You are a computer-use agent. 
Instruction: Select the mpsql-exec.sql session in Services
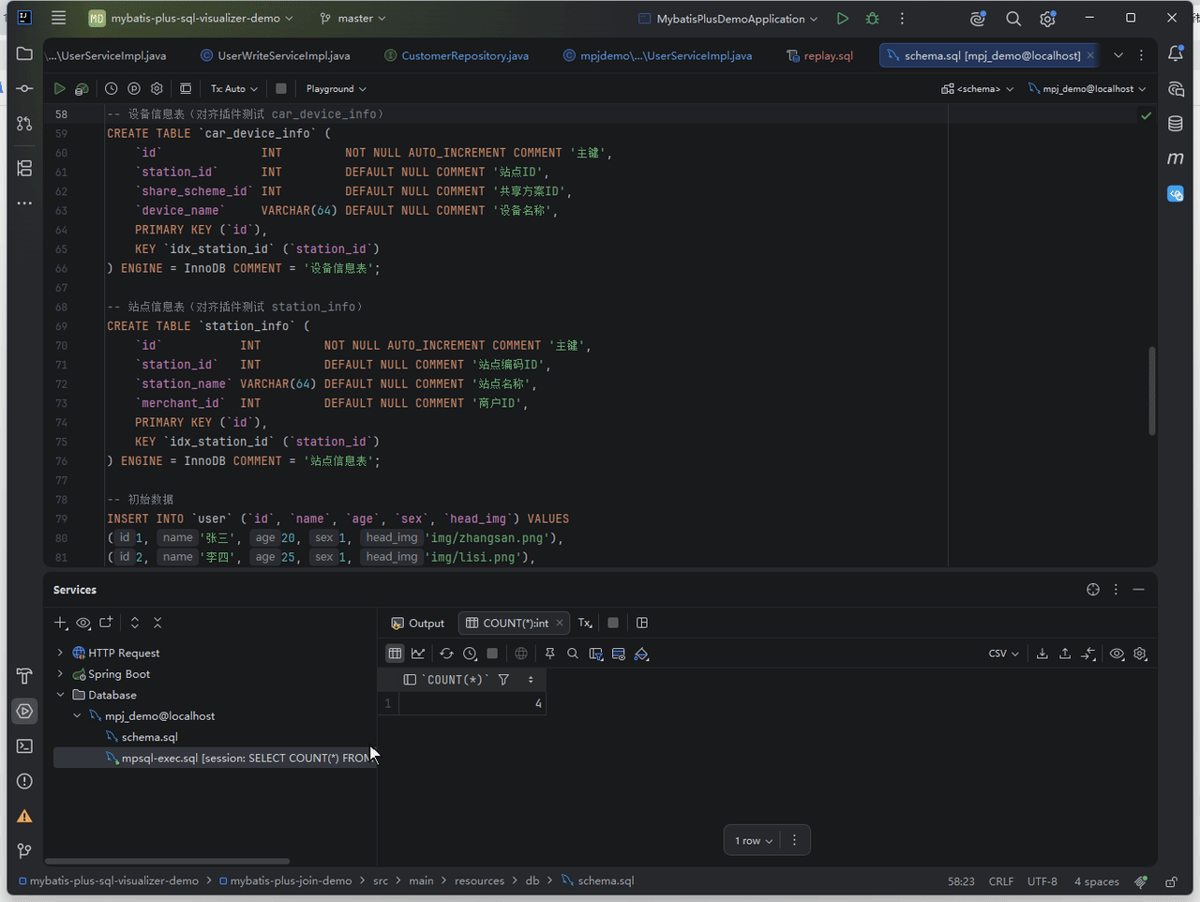click(216, 758)
